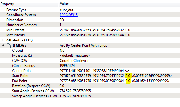This screenshot has width=180, height=107.
Task: Click the <default_measure> value
Action: 75,56
